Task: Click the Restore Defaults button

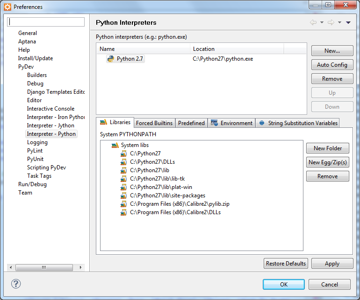Action: (x=286, y=264)
